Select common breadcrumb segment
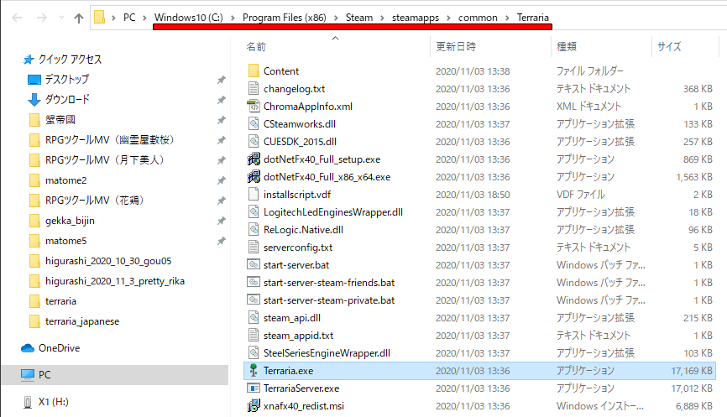 pos(478,18)
